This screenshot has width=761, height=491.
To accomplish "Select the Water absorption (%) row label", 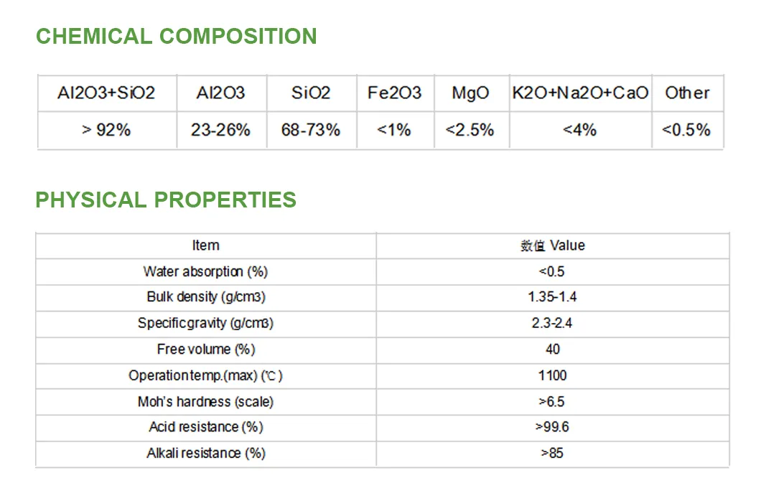I will (205, 271).
